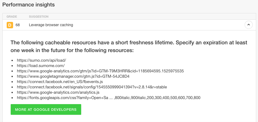Click the google-analytics.com analytics.js URL
The width and height of the screenshot is (258, 122).
click(x=58, y=92)
